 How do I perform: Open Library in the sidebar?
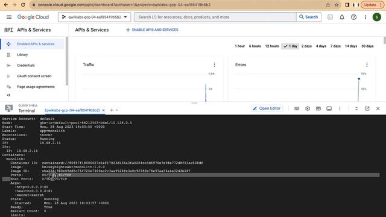coord(22,55)
